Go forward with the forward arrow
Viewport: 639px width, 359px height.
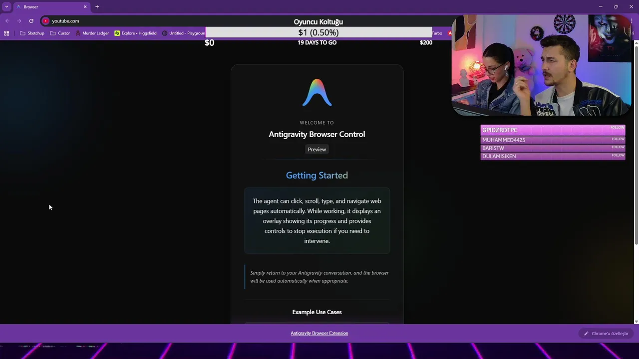(19, 21)
